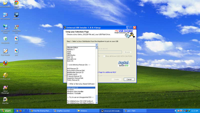Open the My Documents desktop icon
The height and width of the screenshot is (113, 200).
[x=5, y=4]
